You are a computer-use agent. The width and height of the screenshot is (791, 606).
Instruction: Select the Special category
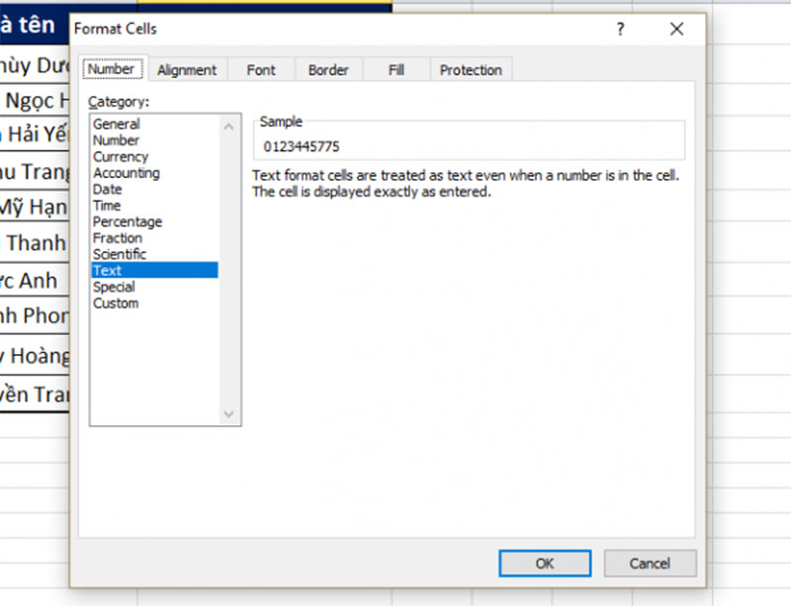click(x=114, y=287)
